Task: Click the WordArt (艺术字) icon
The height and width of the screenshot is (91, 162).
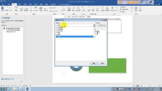Action: pos(112,9)
